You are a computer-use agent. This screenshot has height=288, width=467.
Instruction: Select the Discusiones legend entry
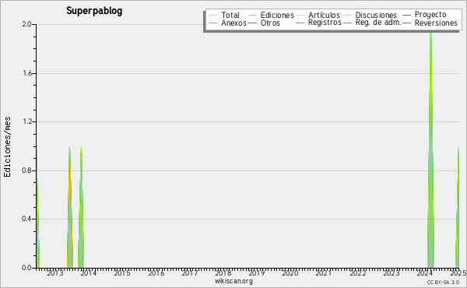point(370,15)
